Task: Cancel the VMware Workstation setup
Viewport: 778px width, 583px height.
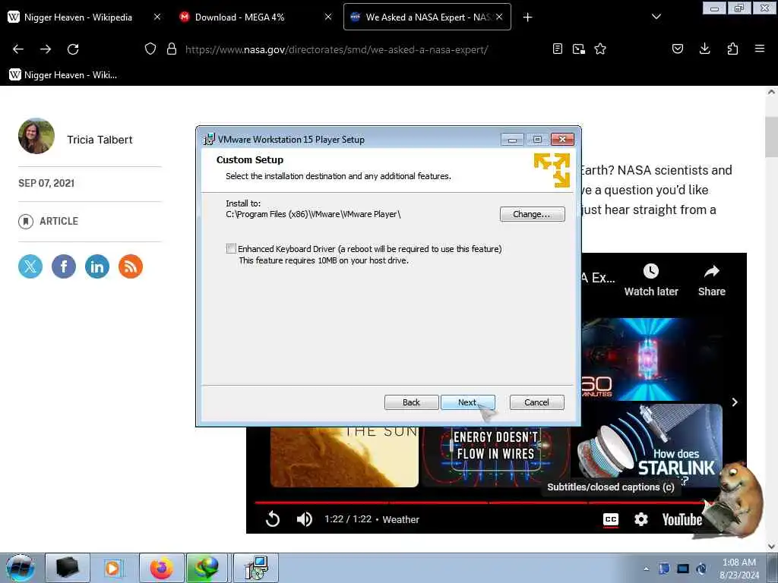Action: 537,402
